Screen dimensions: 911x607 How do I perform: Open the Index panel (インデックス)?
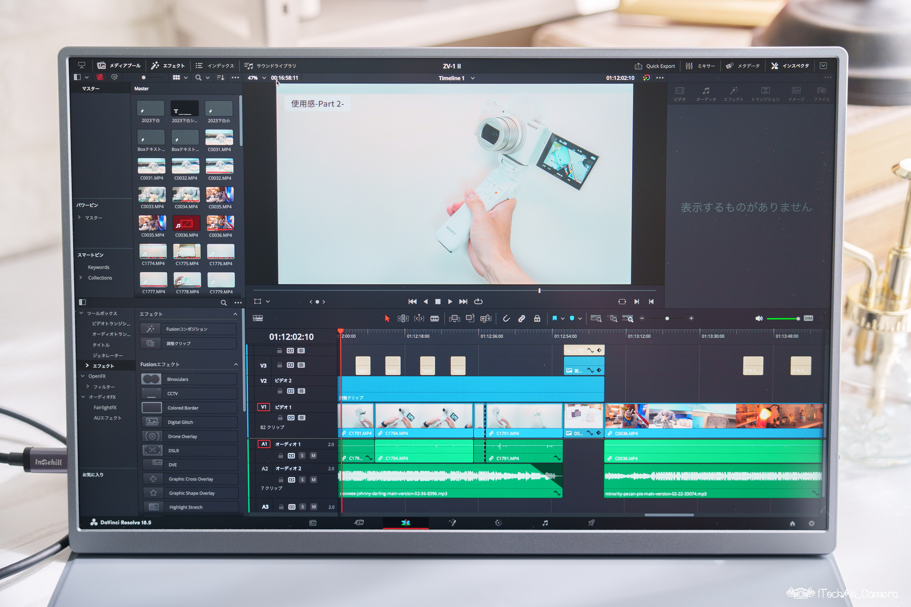[x=215, y=66]
